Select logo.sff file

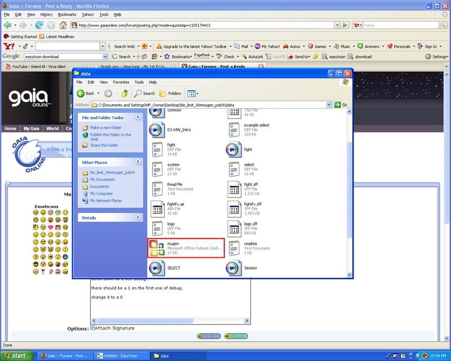coord(243,228)
